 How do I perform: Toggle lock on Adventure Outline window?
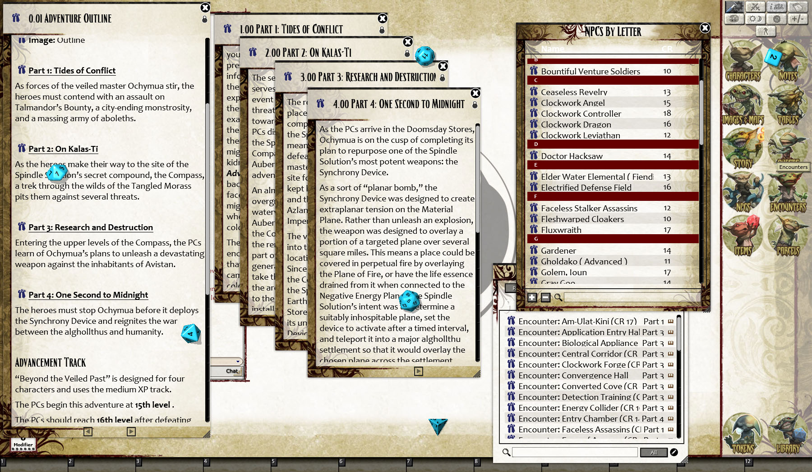click(x=205, y=19)
